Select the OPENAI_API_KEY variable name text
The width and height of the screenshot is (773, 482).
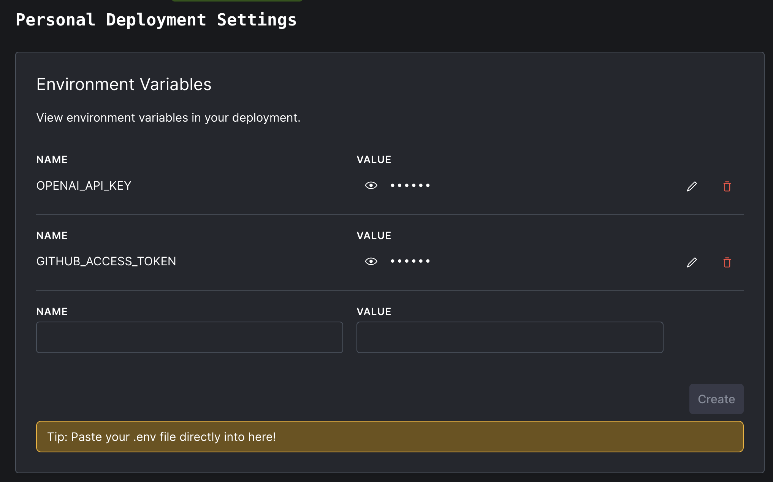click(x=84, y=186)
